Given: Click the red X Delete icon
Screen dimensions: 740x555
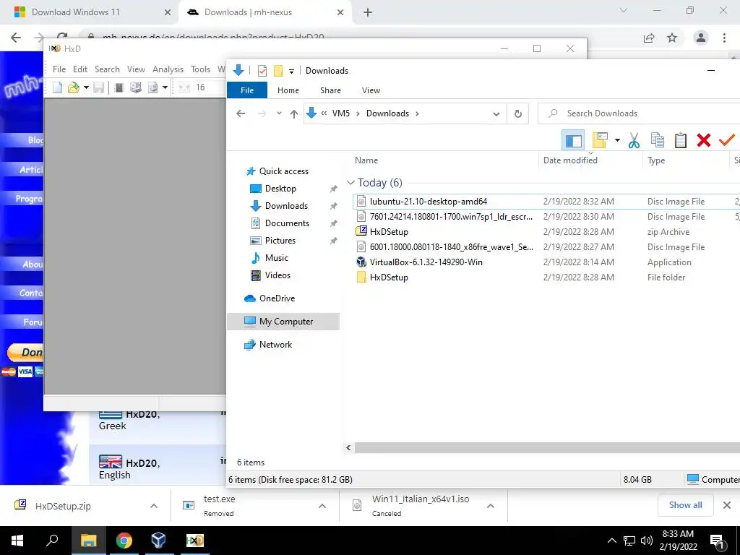Looking at the screenshot, I should click(x=704, y=140).
